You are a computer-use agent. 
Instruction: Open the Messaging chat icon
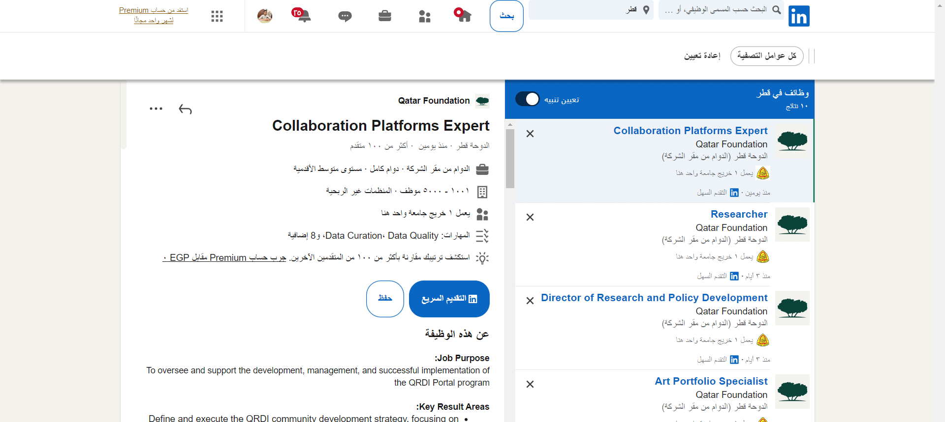point(345,17)
